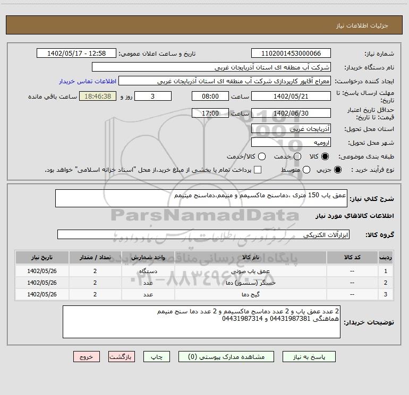This screenshot has width=409, height=395.
Task: Click the واحد شمارش column header
Action: [148, 257]
